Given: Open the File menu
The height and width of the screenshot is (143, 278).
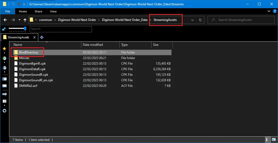Looking at the screenshot, I should point(8,11).
